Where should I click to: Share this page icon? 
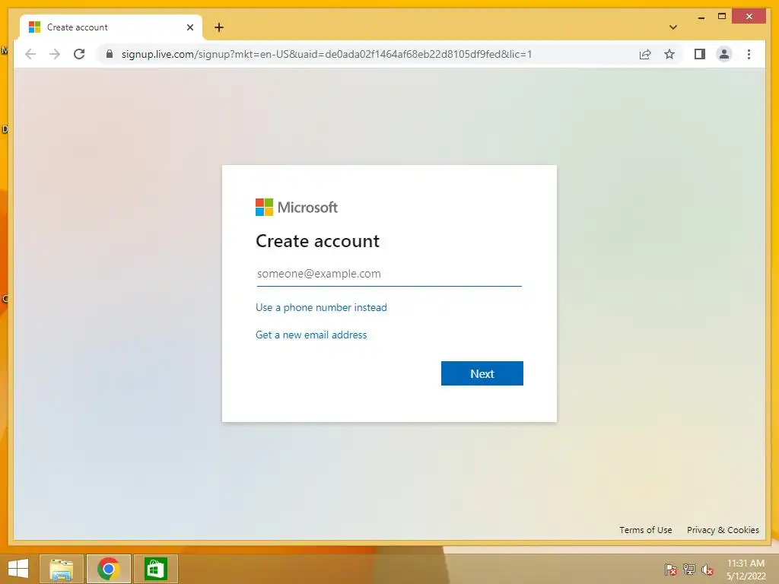pos(645,54)
